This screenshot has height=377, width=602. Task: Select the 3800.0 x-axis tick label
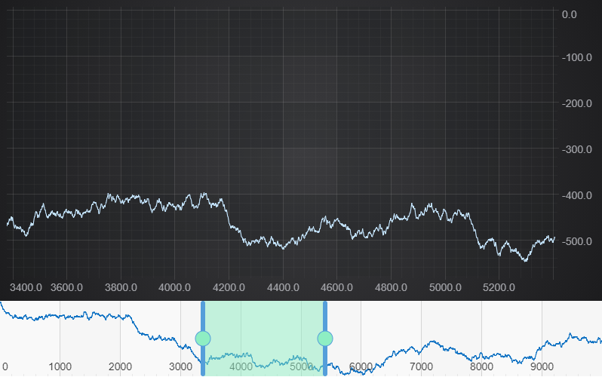(x=120, y=288)
